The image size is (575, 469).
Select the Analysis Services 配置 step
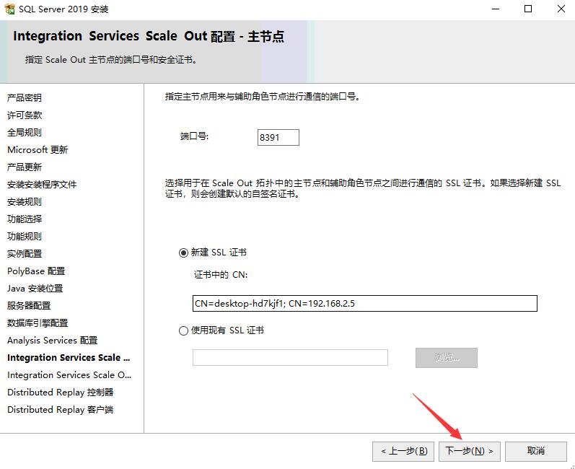click(x=53, y=341)
